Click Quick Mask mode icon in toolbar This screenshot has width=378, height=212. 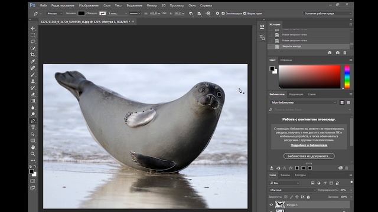(33, 181)
